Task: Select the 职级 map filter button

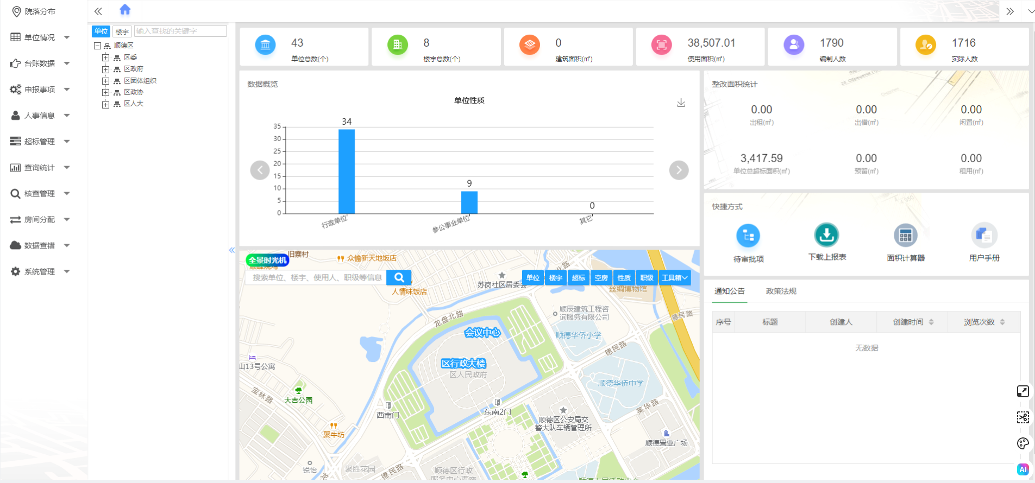Action: pos(647,278)
